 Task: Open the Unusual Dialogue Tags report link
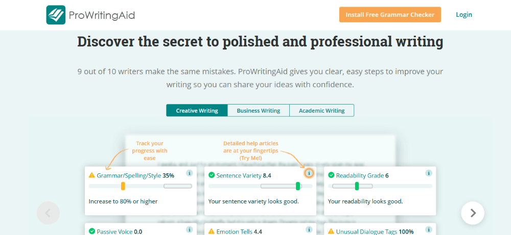tap(366, 232)
